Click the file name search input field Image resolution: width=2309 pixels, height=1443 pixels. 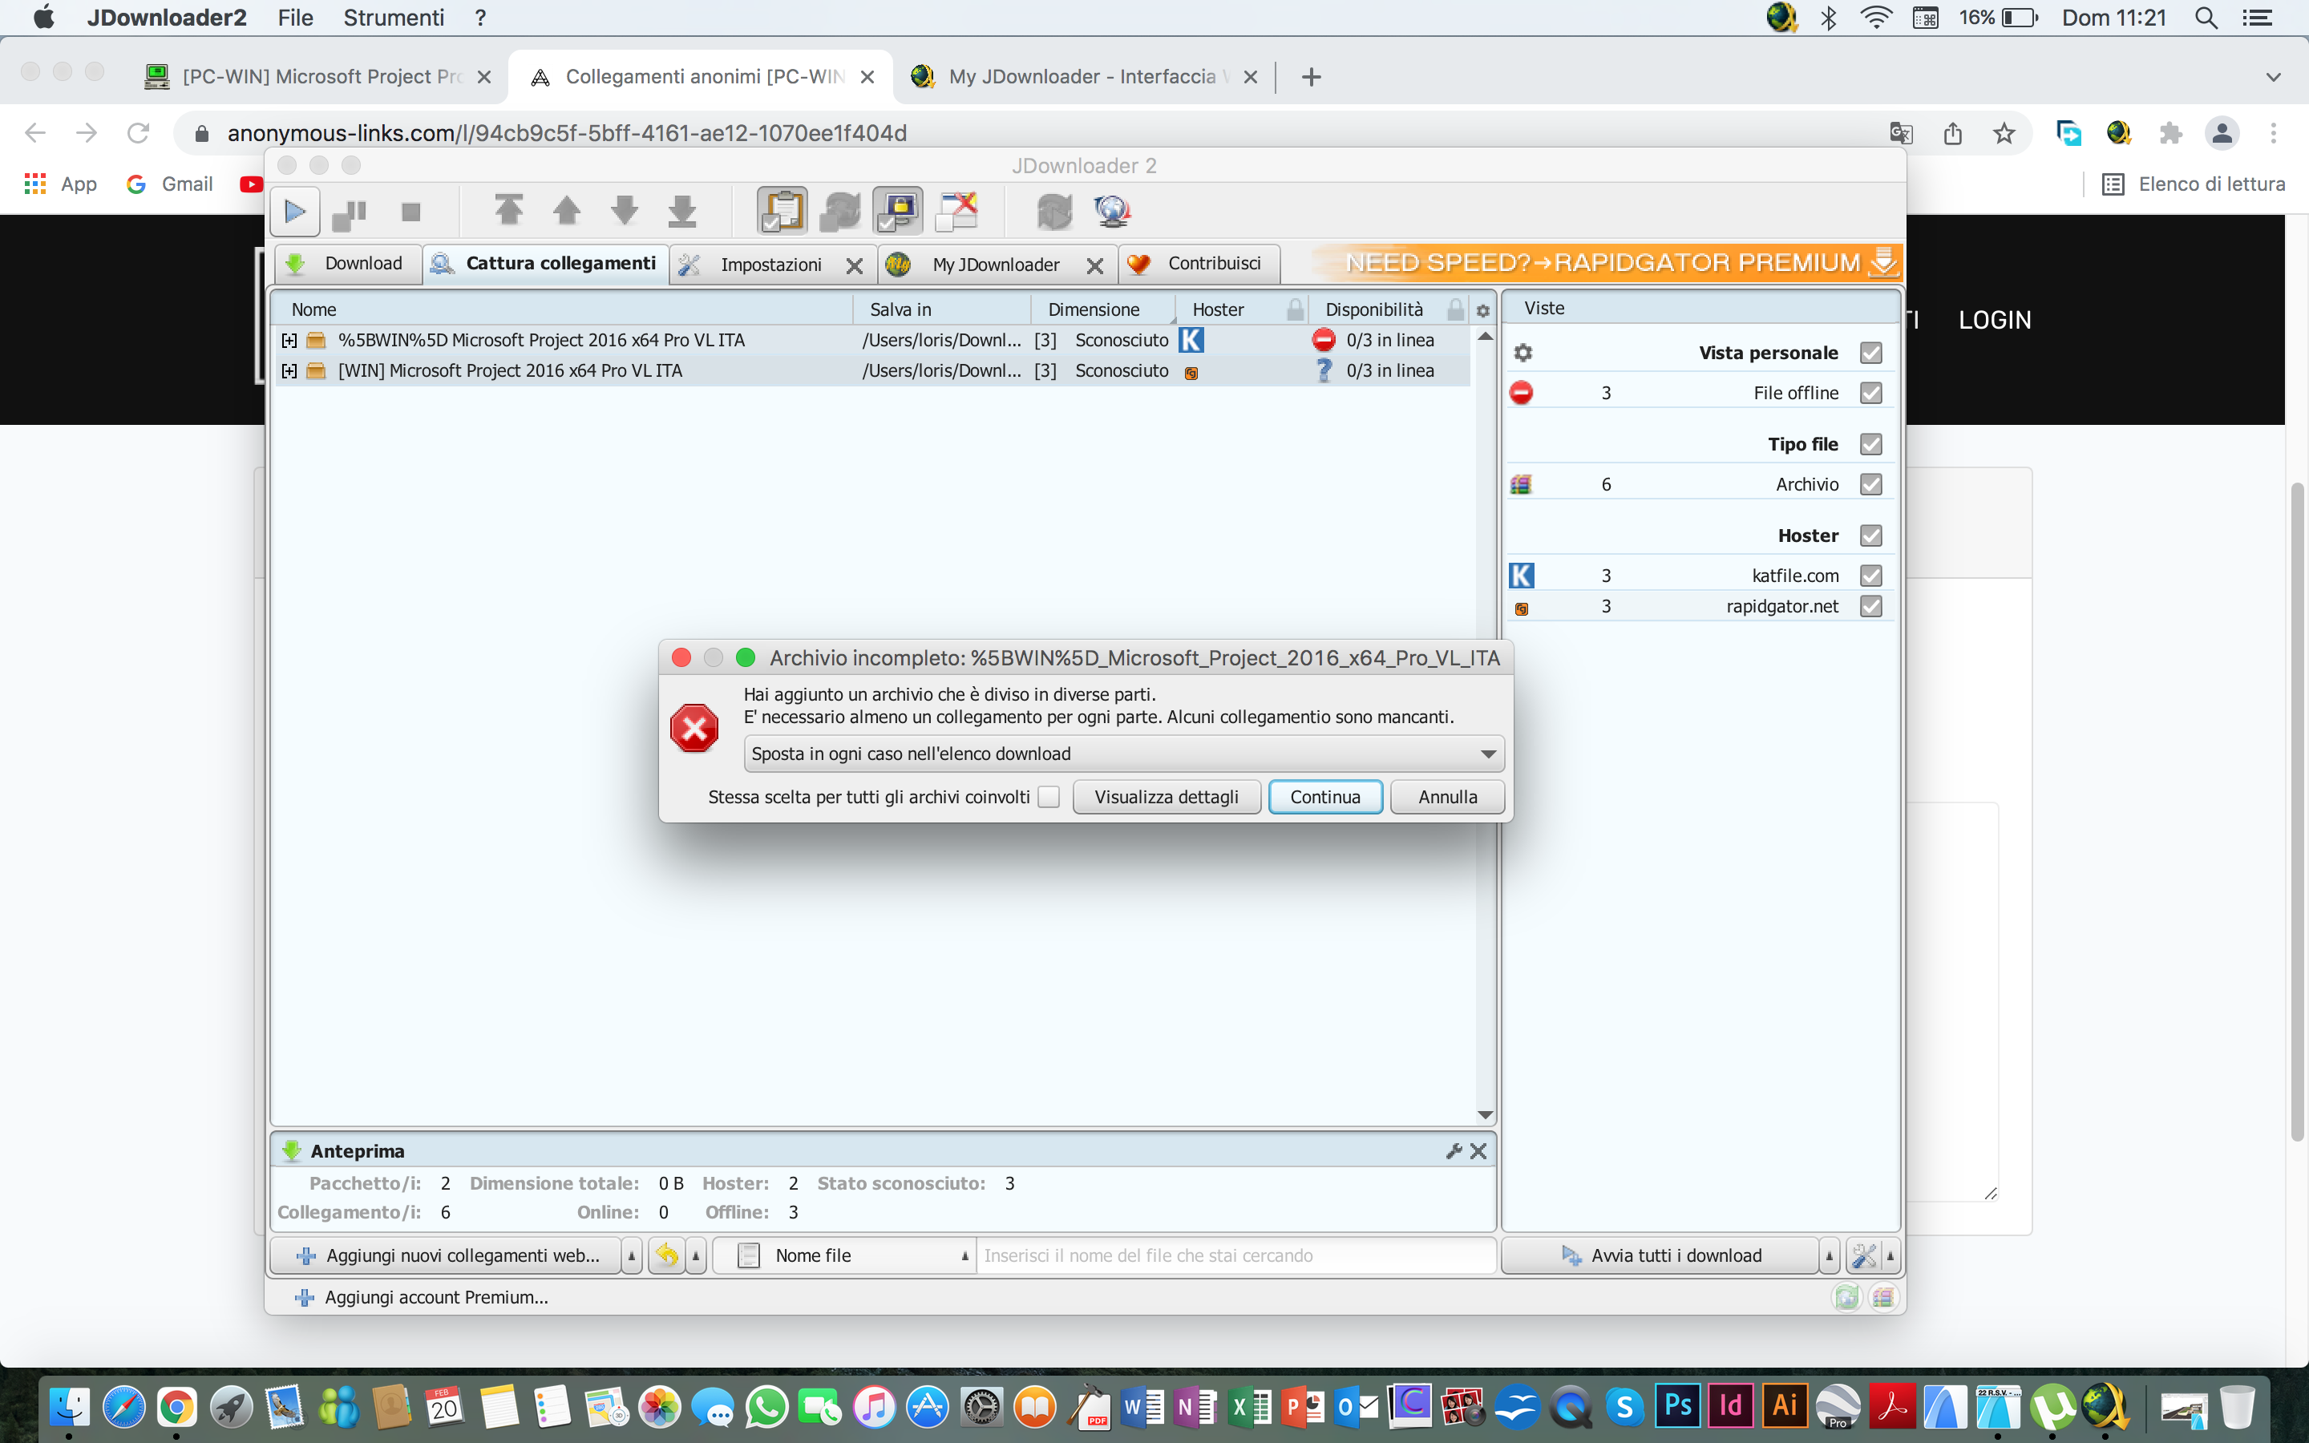tap(1235, 1256)
